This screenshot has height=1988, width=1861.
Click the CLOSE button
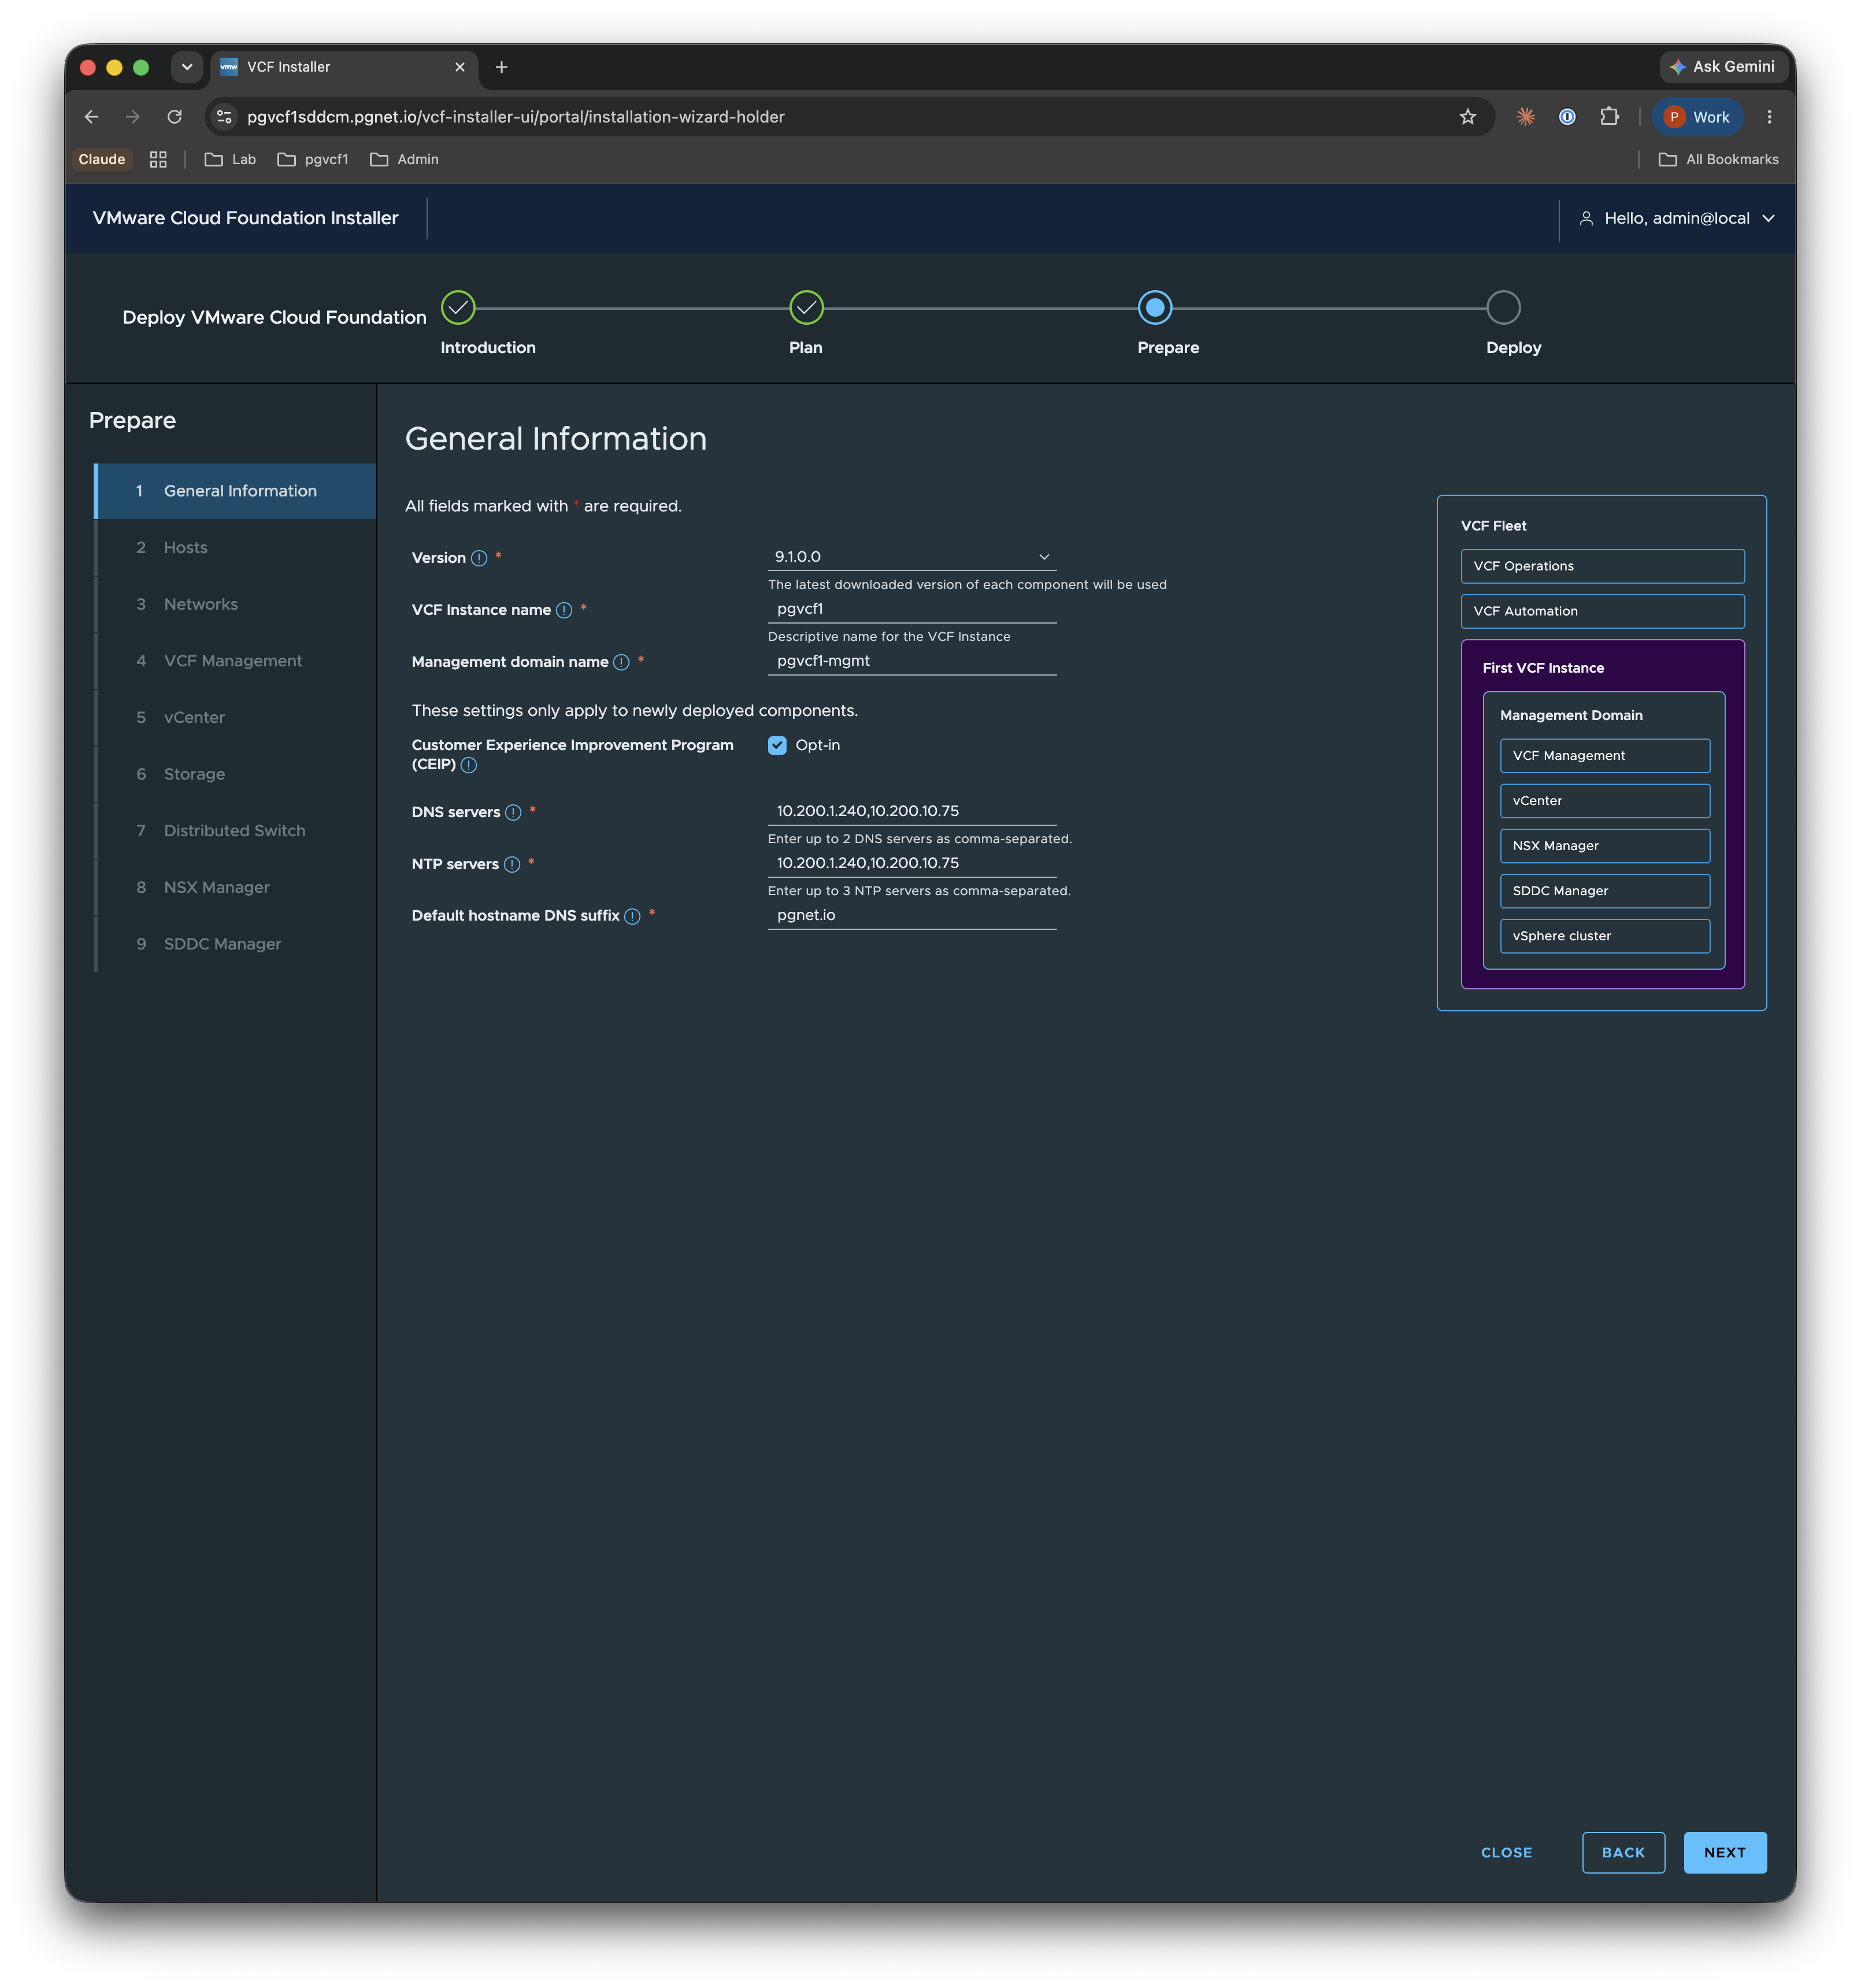click(x=1506, y=1852)
